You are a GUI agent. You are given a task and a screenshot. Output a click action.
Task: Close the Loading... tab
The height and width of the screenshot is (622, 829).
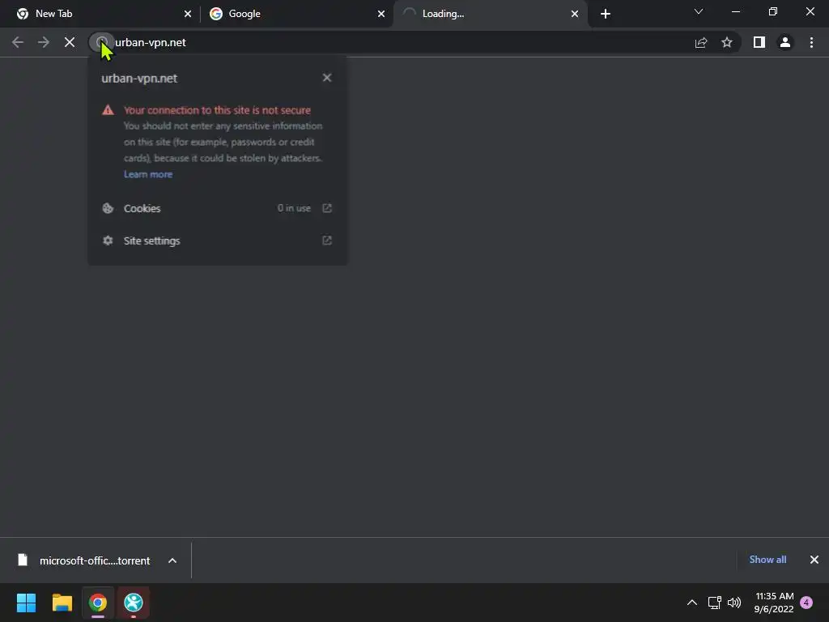(575, 14)
